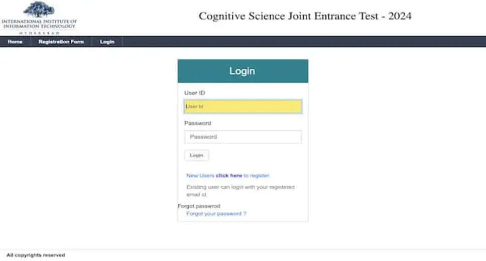Click the IIIT Hyderabad tree logo

(x=39, y=9)
